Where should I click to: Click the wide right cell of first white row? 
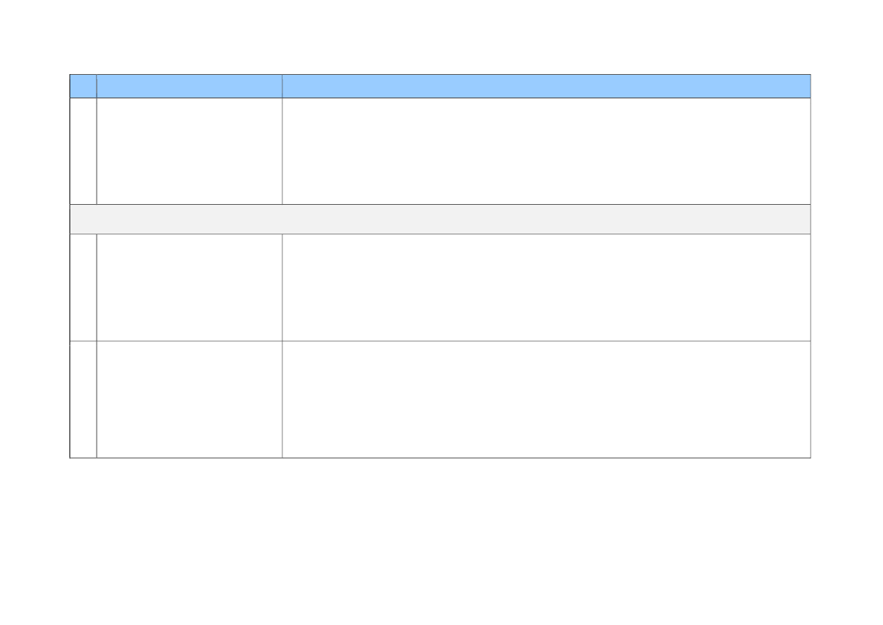[x=546, y=151]
